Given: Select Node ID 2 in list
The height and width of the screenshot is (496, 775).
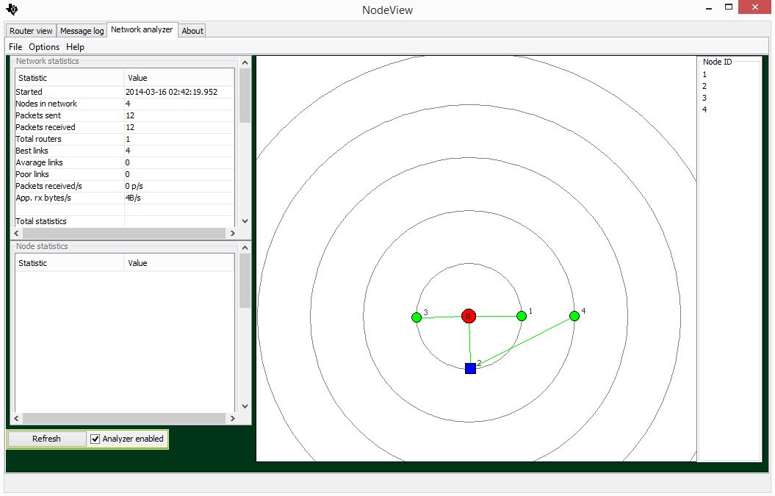Looking at the screenshot, I should [704, 86].
